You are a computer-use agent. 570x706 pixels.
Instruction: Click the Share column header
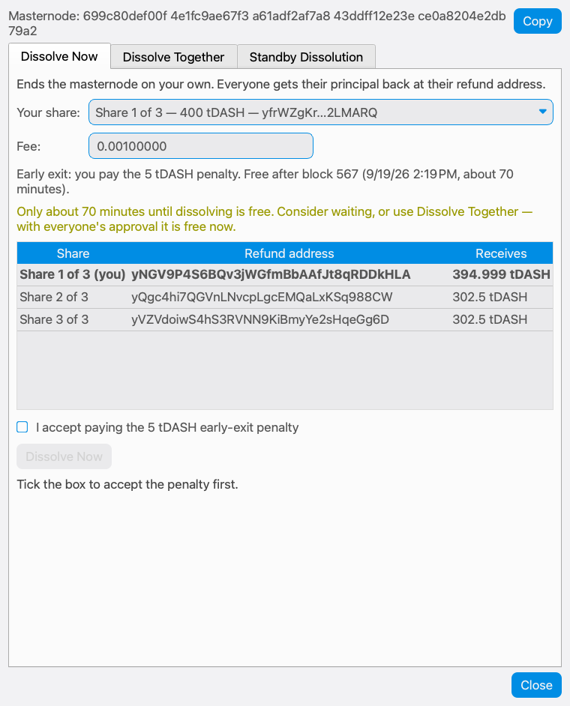pyautogui.click(x=73, y=253)
